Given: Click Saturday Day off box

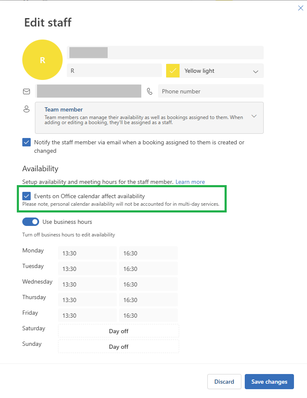Looking at the screenshot, I should 119,331.
